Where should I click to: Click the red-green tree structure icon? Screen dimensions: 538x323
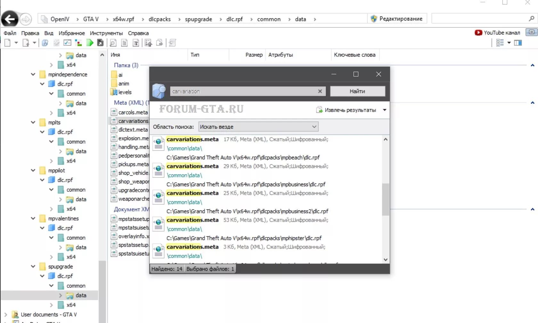78,43
